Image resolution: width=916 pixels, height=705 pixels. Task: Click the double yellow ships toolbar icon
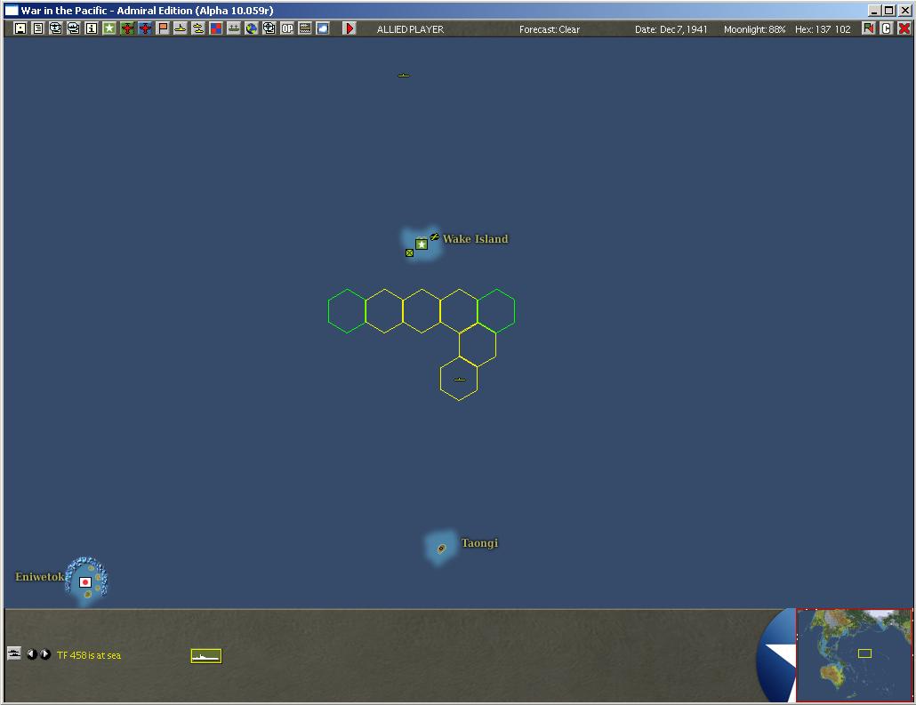(x=198, y=28)
